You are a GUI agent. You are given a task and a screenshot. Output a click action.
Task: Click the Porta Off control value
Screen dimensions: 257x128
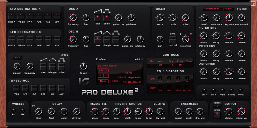180,65
